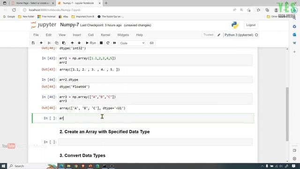
Task: Click output text dtype('float64')
Action: 75,86
